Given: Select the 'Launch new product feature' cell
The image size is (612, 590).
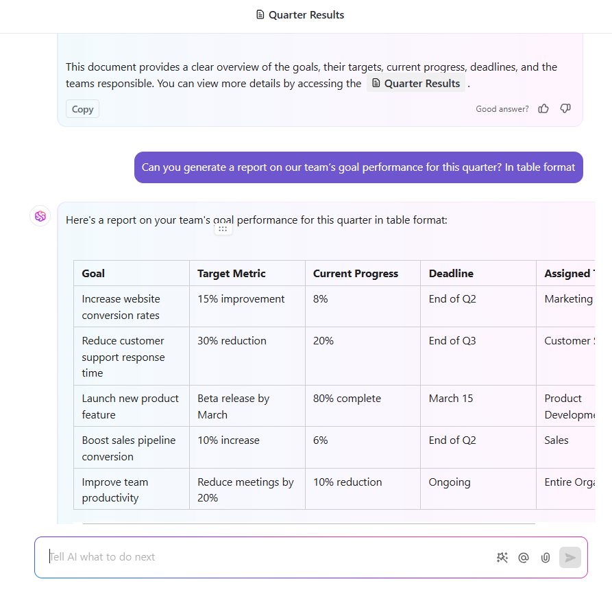Looking at the screenshot, I should [x=130, y=406].
